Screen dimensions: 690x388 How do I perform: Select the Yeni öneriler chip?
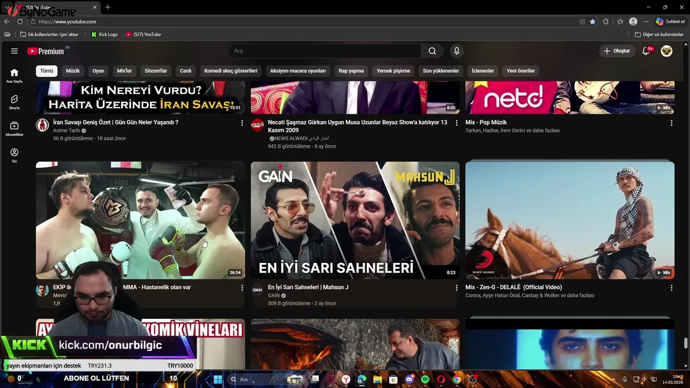521,71
